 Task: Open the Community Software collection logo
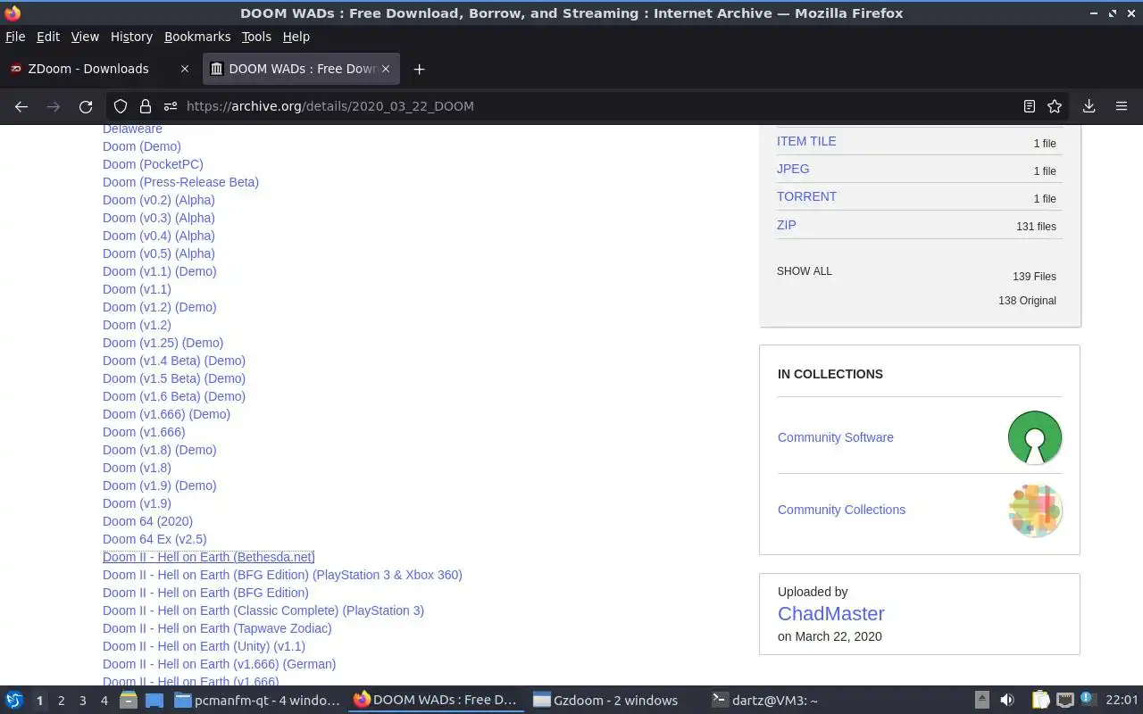[1035, 437]
